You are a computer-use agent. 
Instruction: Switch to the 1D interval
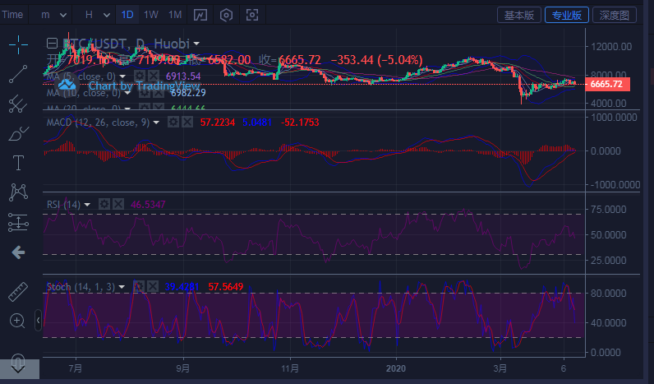coord(127,15)
